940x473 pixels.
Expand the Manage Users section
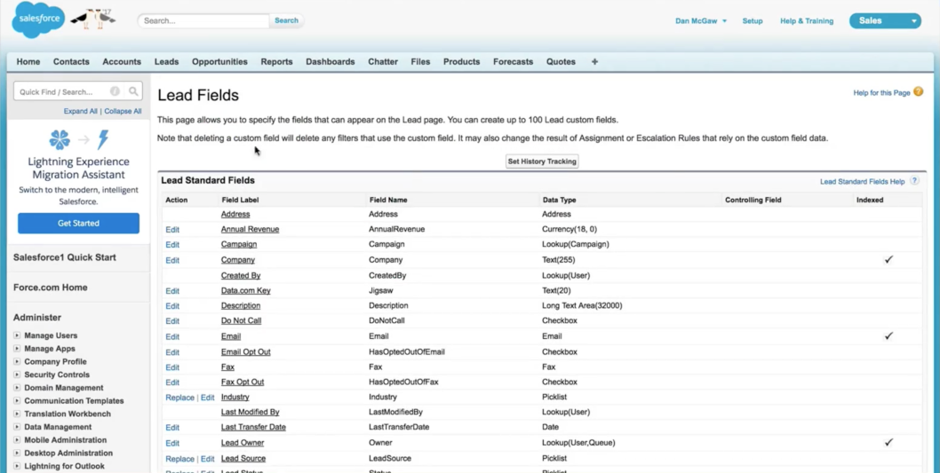17,335
